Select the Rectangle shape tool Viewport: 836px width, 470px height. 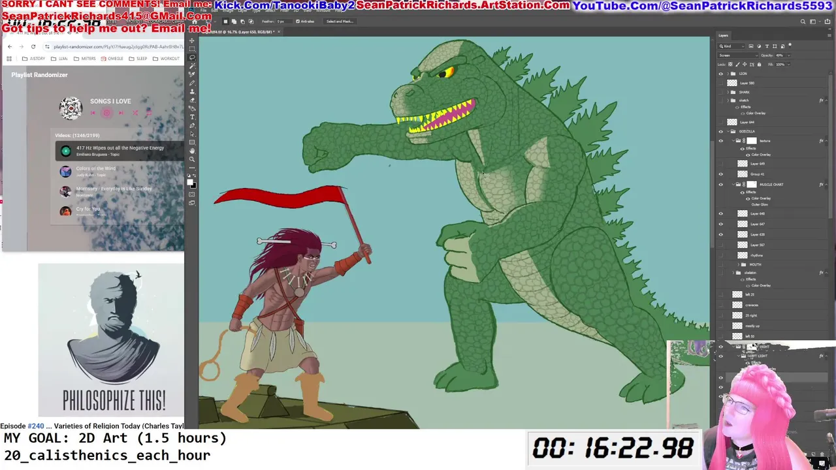[x=192, y=144]
